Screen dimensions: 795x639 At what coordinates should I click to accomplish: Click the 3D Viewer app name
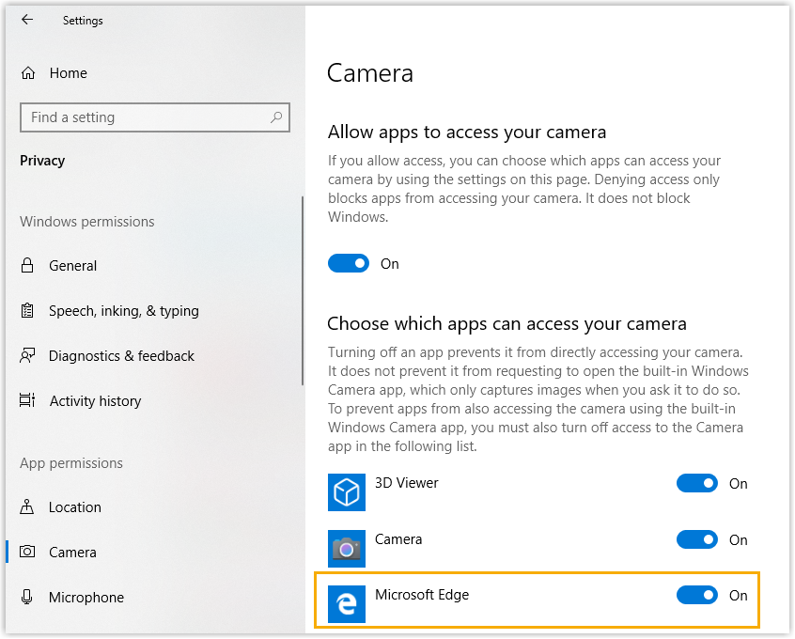pos(407,483)
